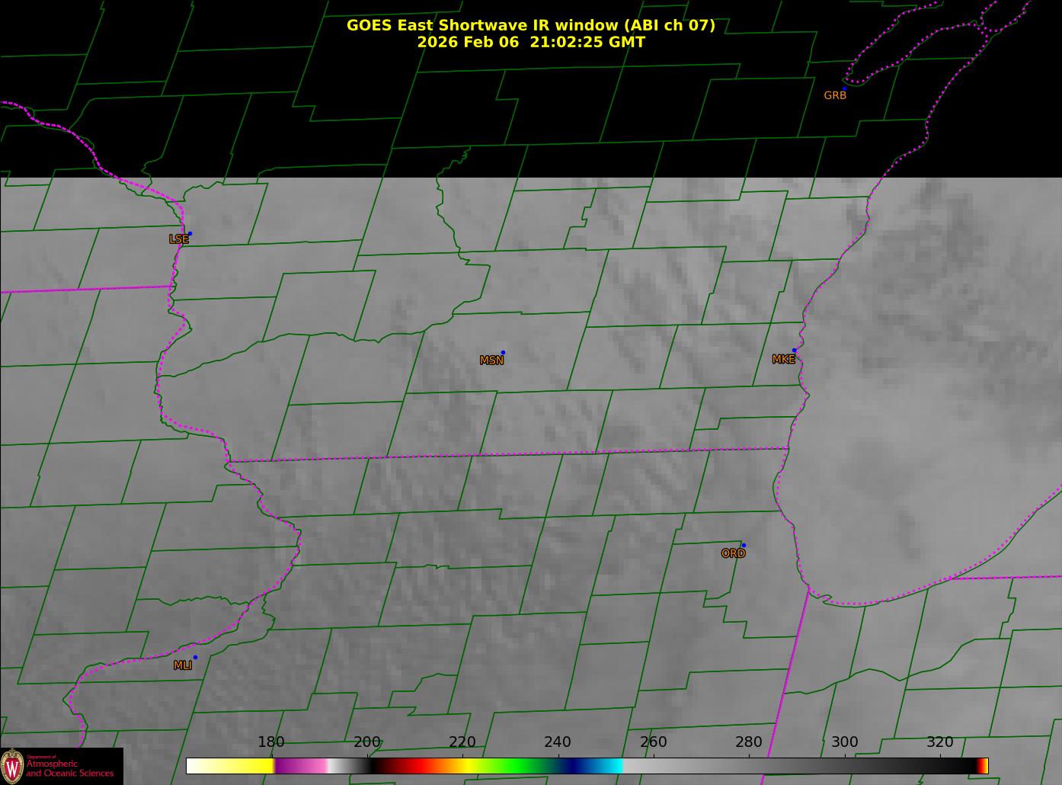Click the Atmospheric and Oceanic Sciences logo
The width and height of the screenshot is (1062, 785).
61,766
